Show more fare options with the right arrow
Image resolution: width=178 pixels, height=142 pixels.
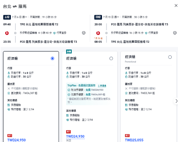pyautogui.click(x=176, y=101)
